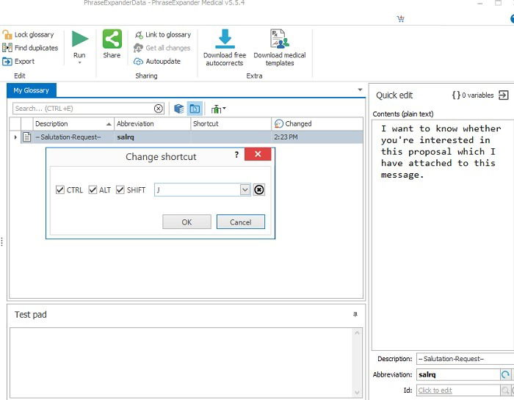
Task: Click the Description field in Quick edit
Action: click(x=465, y=359)
